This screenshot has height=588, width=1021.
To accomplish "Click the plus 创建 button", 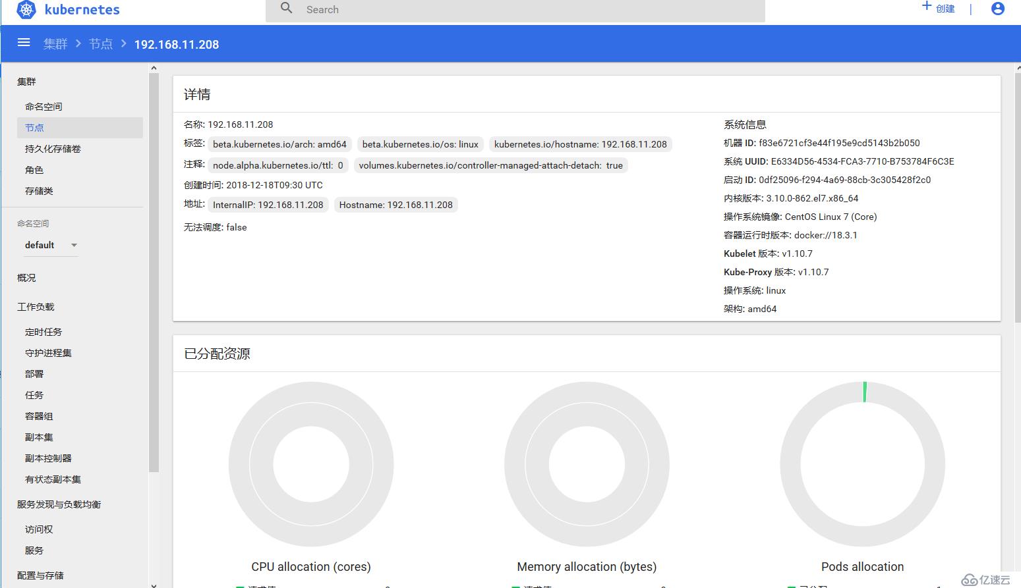I will point(938,8).
